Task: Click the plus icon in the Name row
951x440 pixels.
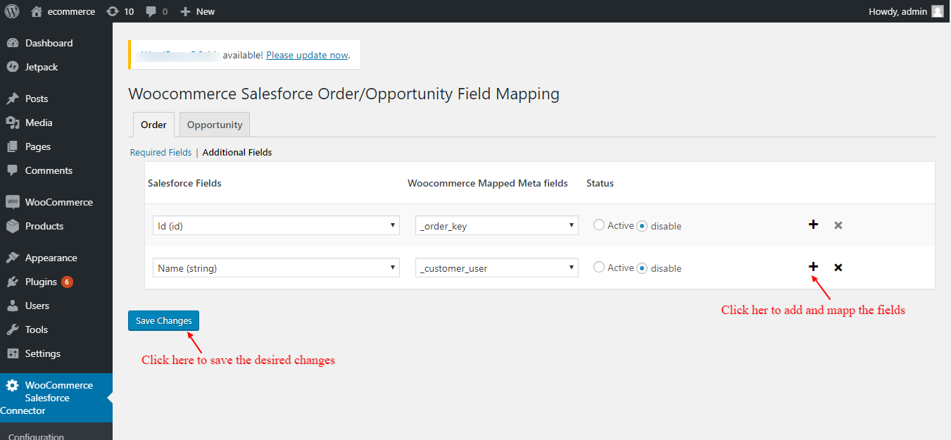Action: 813,267
